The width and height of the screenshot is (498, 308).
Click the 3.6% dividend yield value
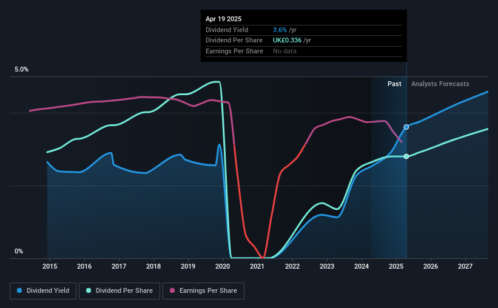[x=280, y=30]
